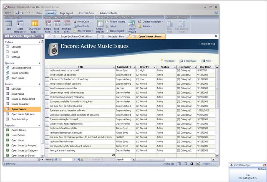Viewport: 267px width, 182px height.
Task: Open the Assigned To column filter arrow
Action: click(x=134, y=67)
